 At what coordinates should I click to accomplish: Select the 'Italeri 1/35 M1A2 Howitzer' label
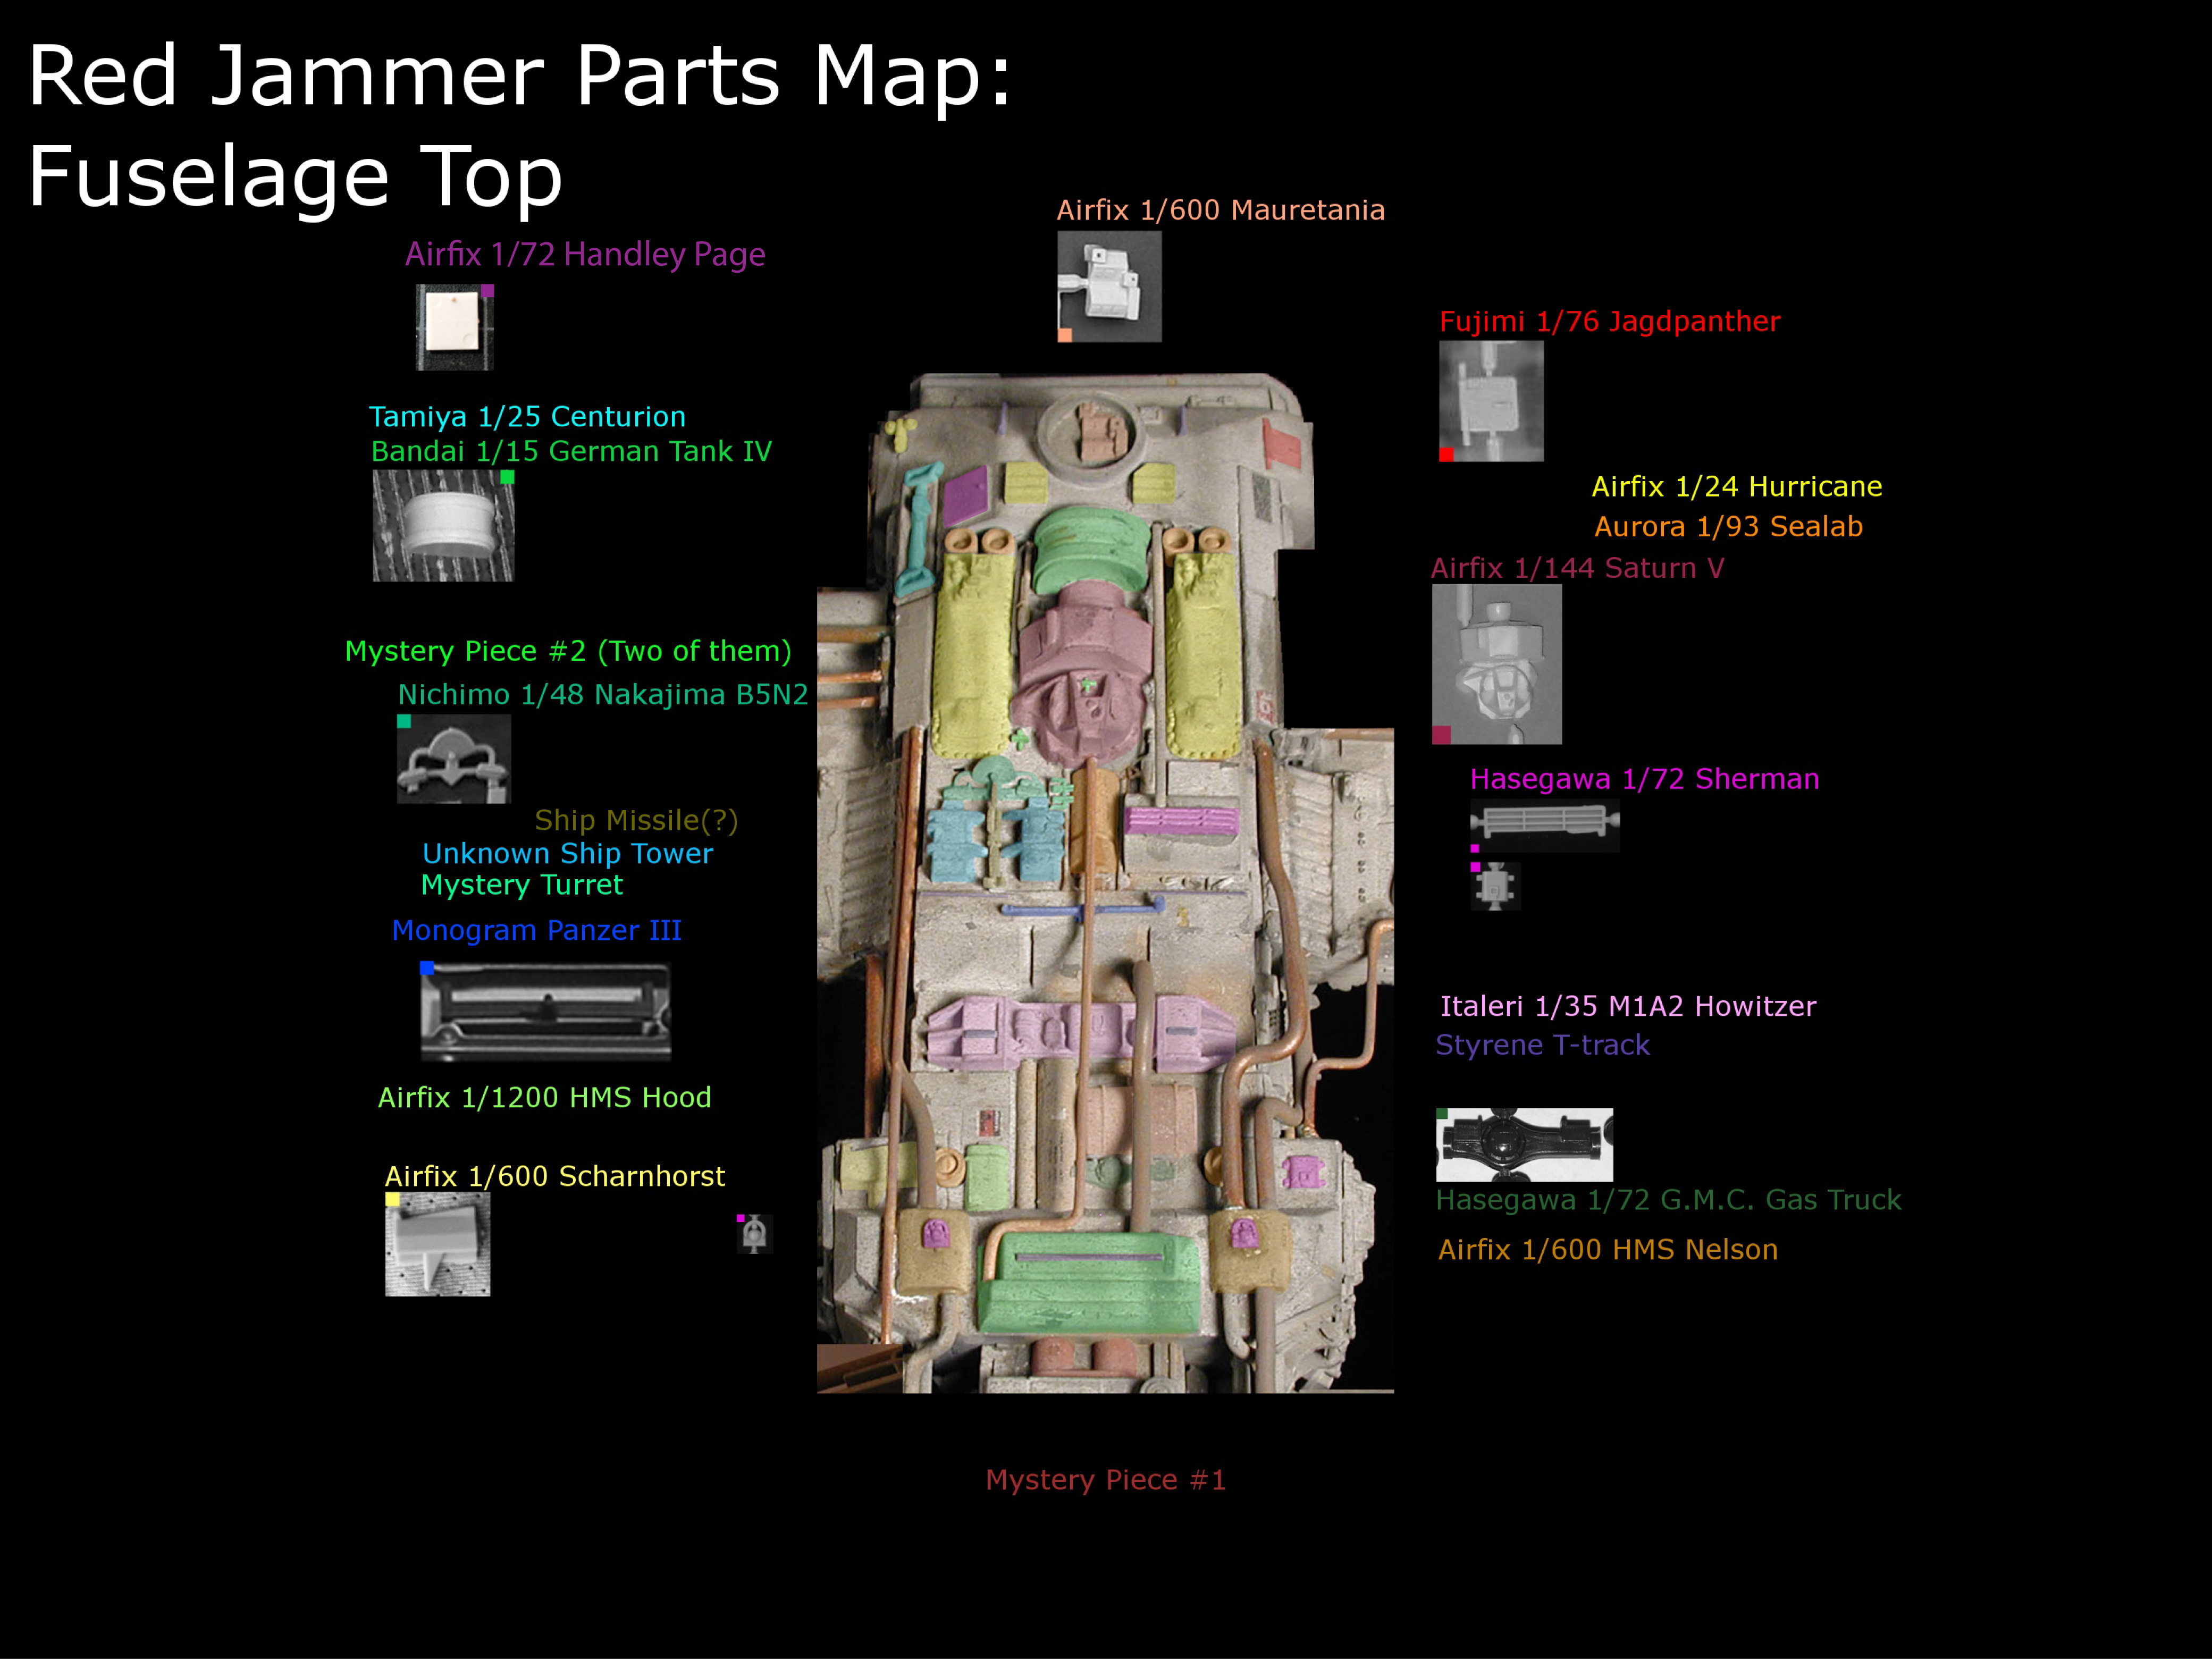tap(1628, 1006)
